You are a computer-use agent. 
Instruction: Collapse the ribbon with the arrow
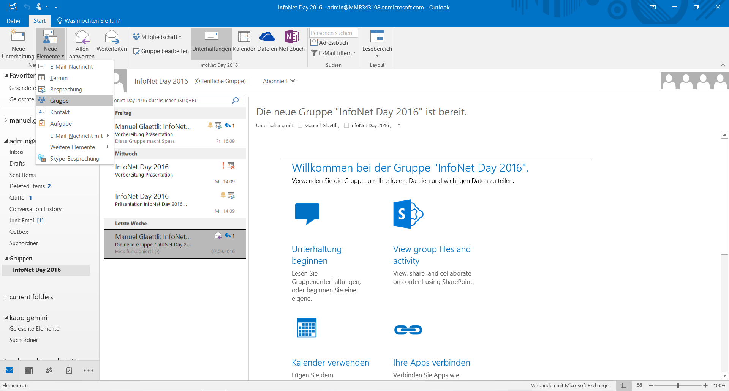tap(723, 65)
